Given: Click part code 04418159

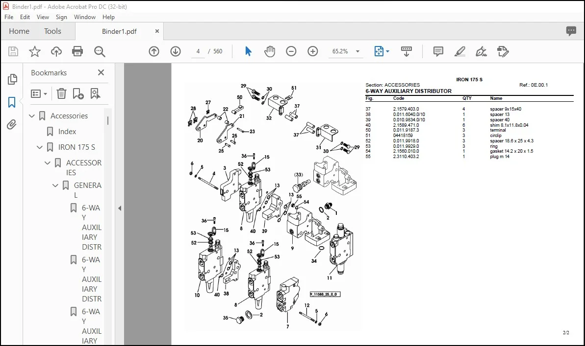Looking at the screenshot, I should [x=403, y=136].
